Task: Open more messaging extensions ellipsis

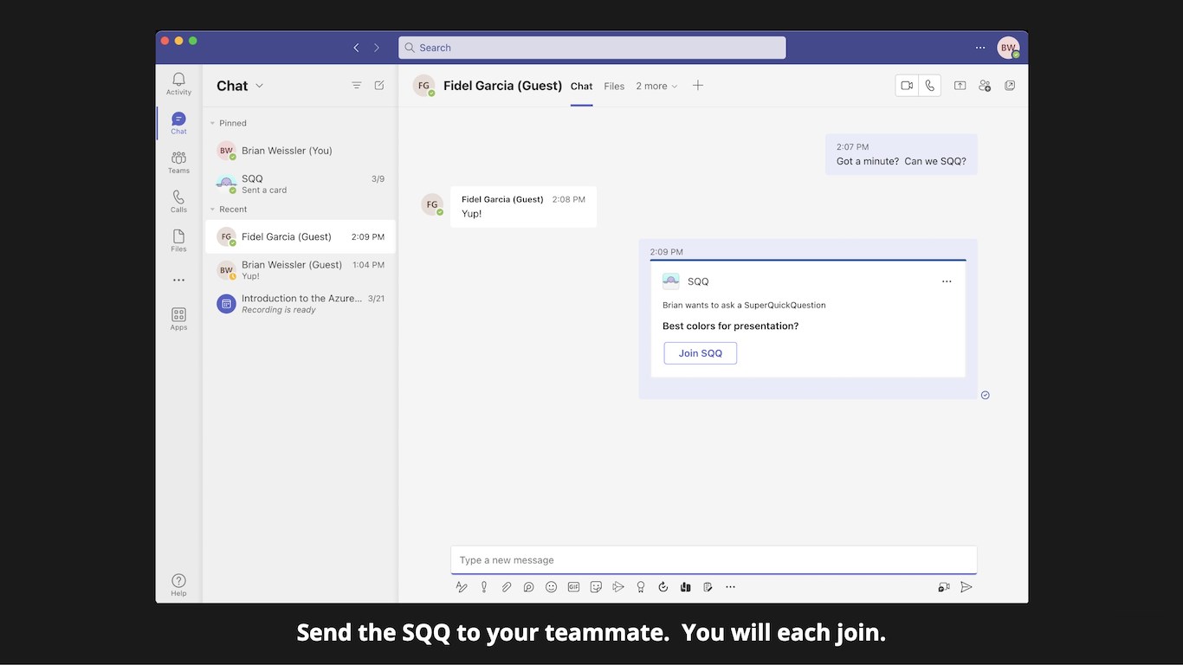Action: pyautogui.click(x=730, y=587)
